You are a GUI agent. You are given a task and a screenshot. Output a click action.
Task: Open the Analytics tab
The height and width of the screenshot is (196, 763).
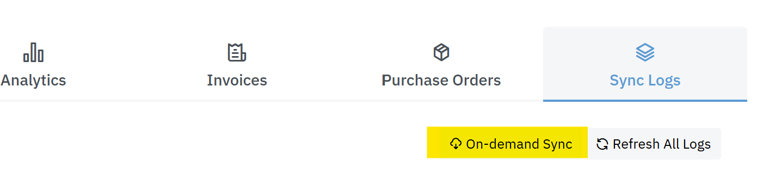33,64
